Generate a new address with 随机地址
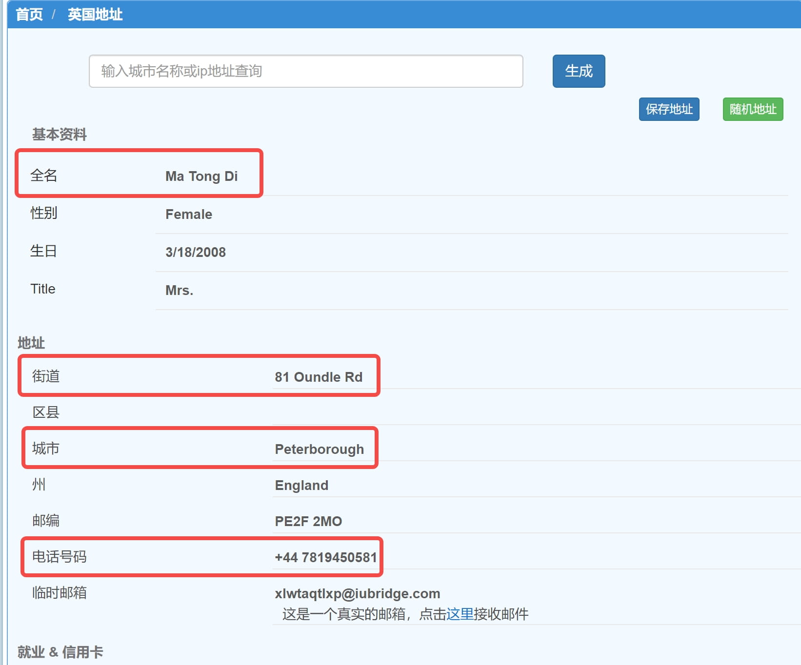This screenshot has height=665, width=801. [753, 109]
